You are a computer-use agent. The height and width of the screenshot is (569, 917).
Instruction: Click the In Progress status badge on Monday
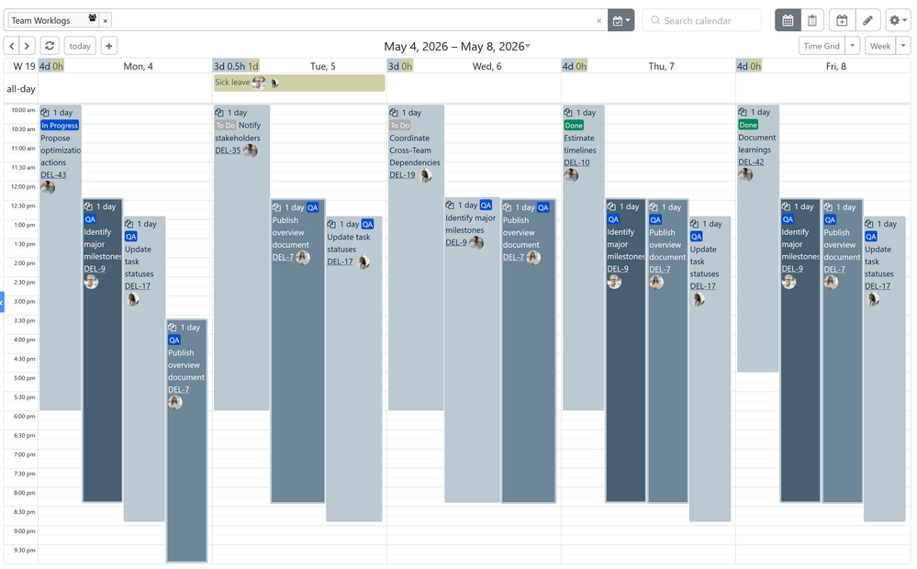[60, 125]
